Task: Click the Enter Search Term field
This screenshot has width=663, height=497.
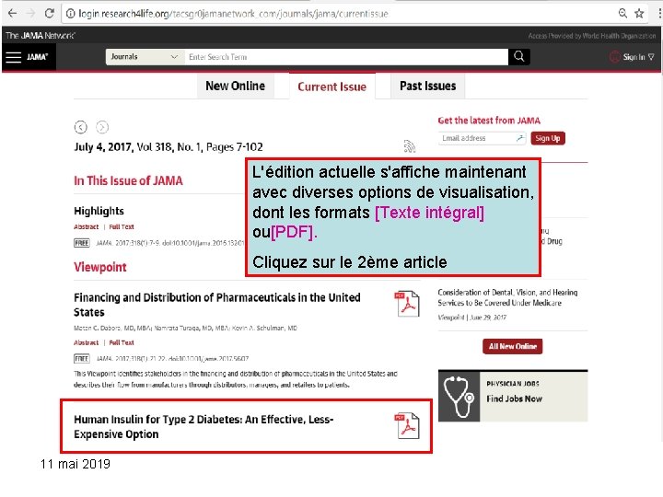Action: click(x=346, y=57)
